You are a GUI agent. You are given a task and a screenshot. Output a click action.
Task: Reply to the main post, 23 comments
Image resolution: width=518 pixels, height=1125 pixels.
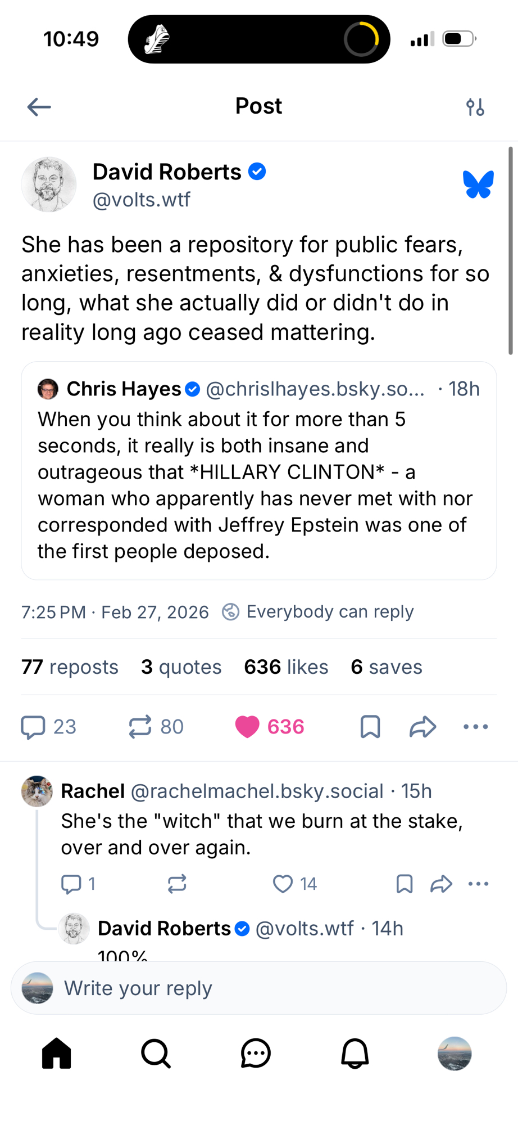click(x=34, y=727)
